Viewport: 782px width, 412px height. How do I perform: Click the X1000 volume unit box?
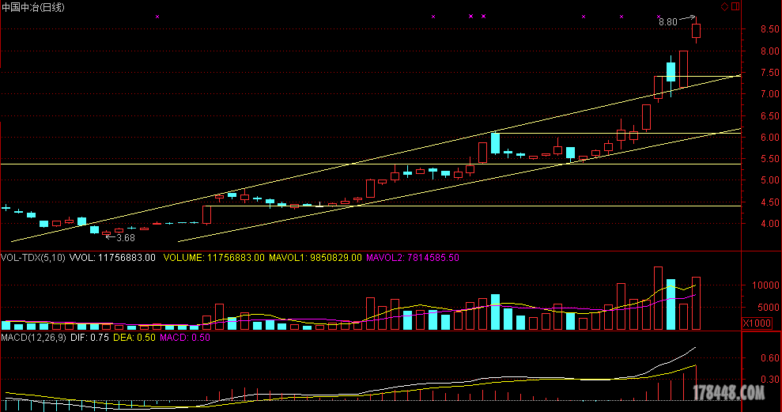757,323
